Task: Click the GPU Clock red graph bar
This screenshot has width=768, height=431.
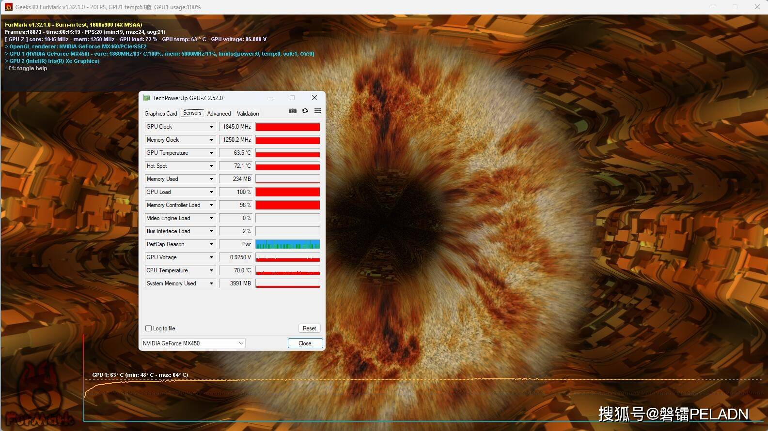Action: 288,127
